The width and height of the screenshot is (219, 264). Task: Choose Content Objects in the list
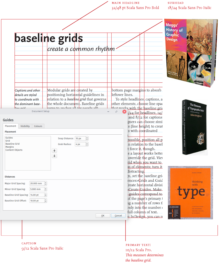pyautogui.click(x=14, y=150)
